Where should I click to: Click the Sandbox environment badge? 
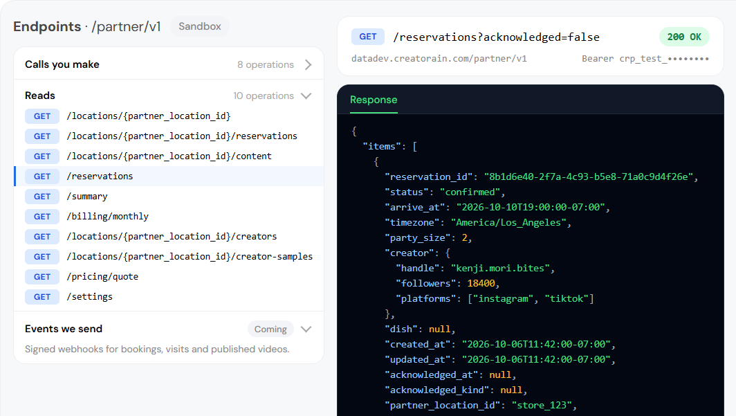pyautogui.click(x=199, y=26)
